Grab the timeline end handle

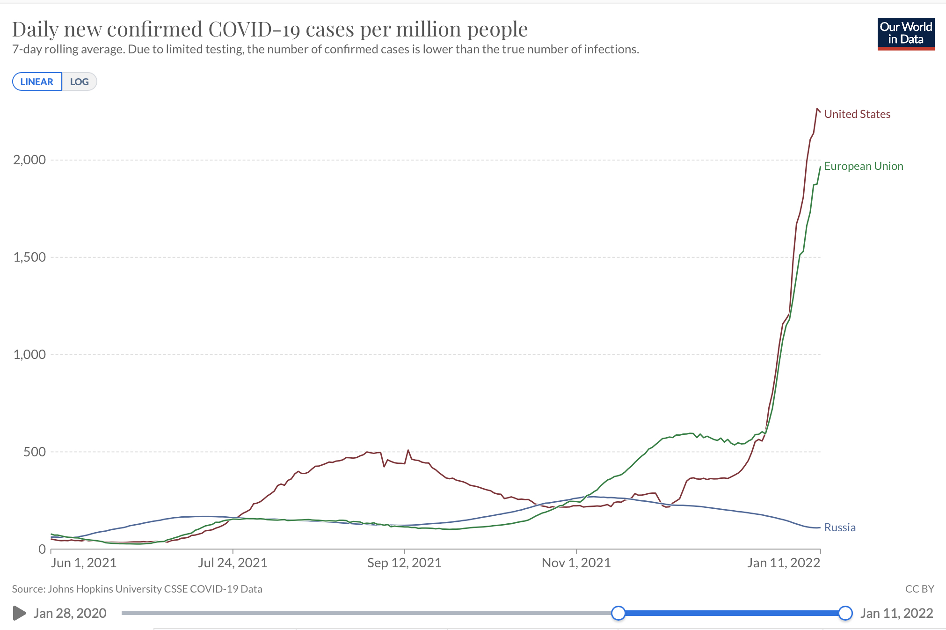tap(845, 613)
